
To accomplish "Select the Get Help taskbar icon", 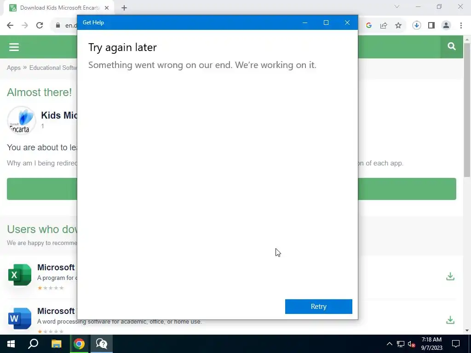I will (102, 344).
